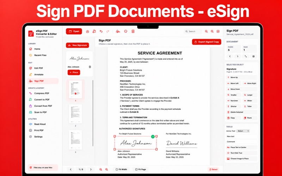The image size is (282, 176).
Task: Click the thumbnail list scrollbar
Action: click(x=93, y=113)
